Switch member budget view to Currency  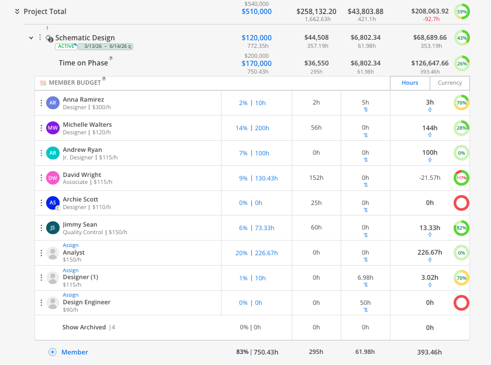coord(449,83)
